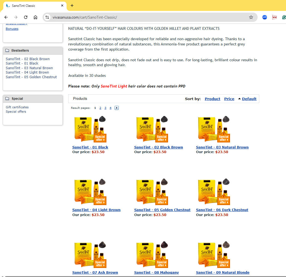
Task: Open result page 3
Action: (x=105, y=108)
